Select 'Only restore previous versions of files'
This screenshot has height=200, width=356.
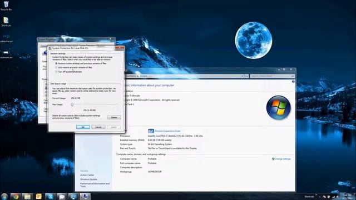pyautogui.click(x=73, y=68)
